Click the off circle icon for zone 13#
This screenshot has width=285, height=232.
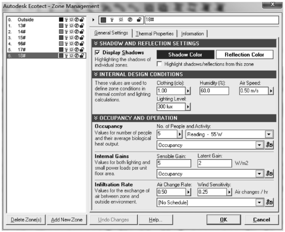[76, 25]
